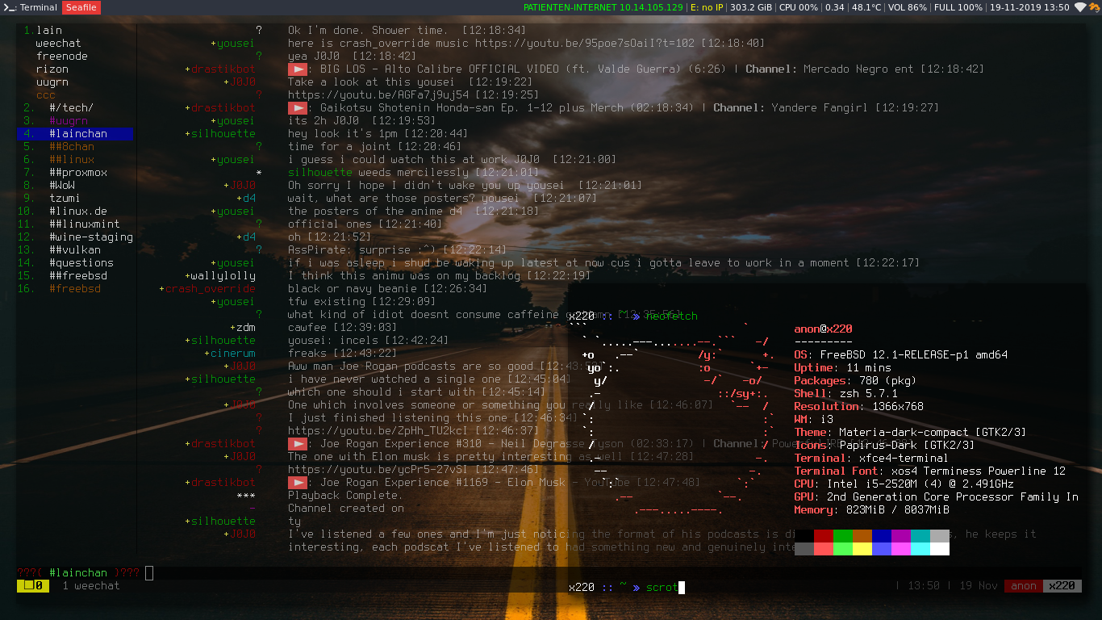
Task: Select the freenode server buffer
Action: coord(62,57)
